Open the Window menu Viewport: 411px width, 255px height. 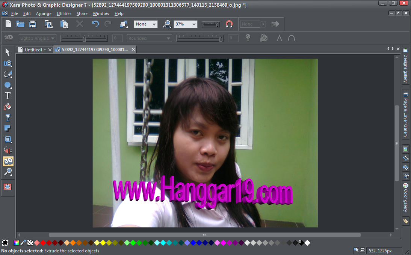(101, 13)
